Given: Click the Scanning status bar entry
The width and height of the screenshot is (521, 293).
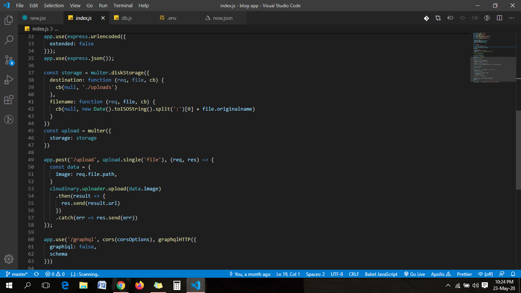Looking at the screenshot, I should (85, 274).
